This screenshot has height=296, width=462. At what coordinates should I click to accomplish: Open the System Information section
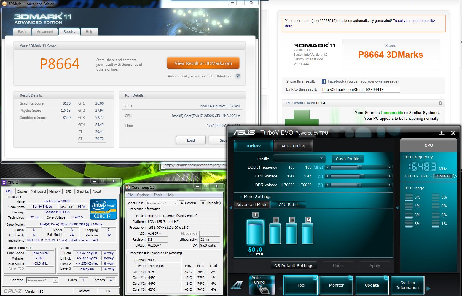(x=407, y=285)
